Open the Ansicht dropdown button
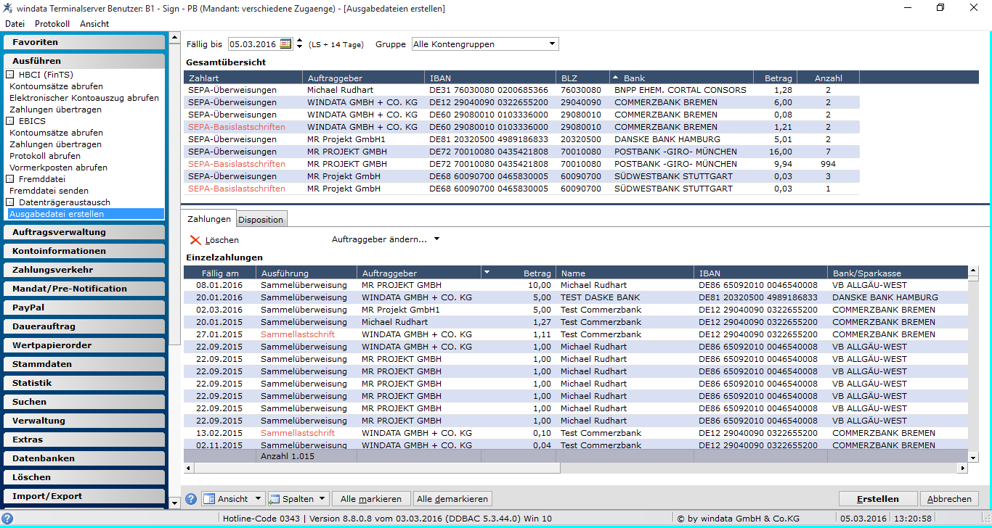Screen dimensions: 992x528 point(233,499)
